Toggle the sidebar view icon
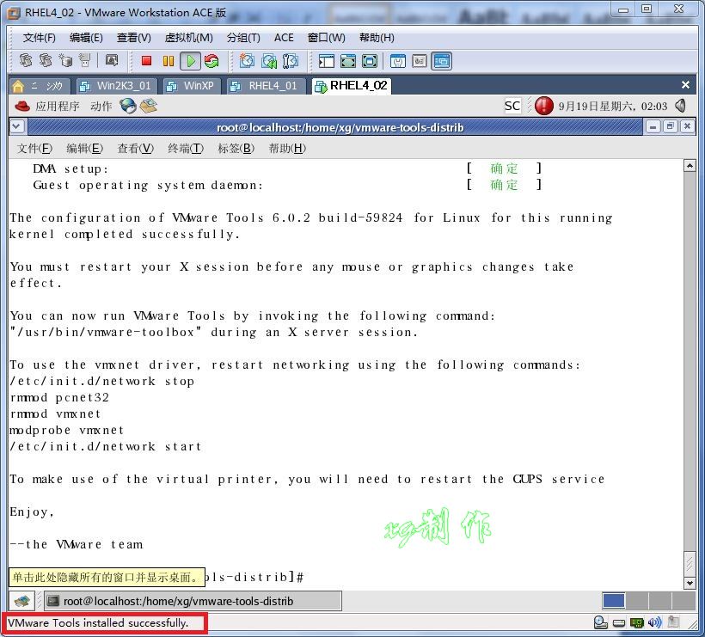Screen dimensions: 705x637 pyautogui.click(x=327, y=61)
